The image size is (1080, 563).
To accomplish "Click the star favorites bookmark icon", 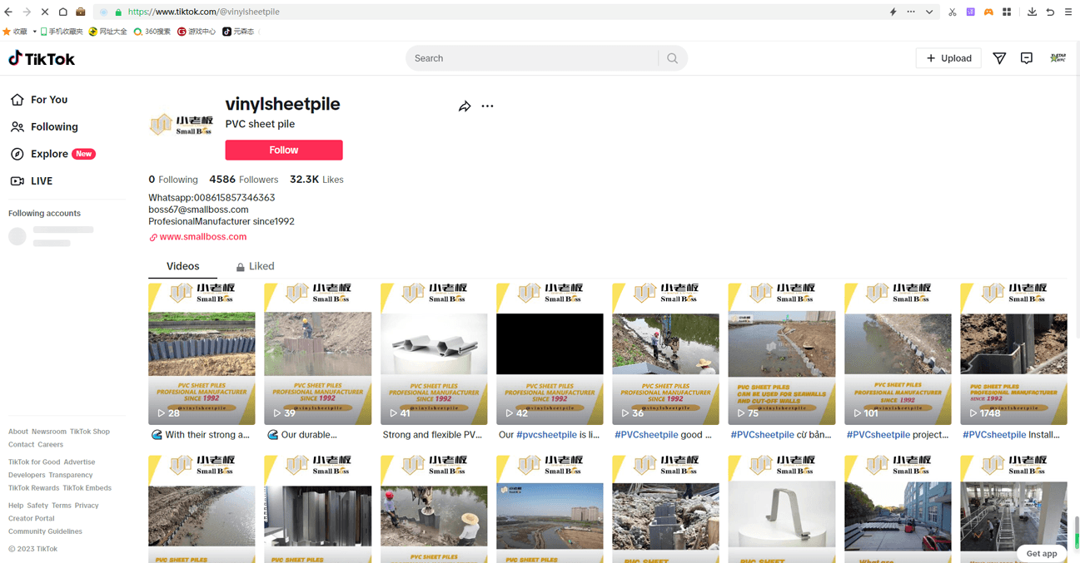I will tap(7, 32).
